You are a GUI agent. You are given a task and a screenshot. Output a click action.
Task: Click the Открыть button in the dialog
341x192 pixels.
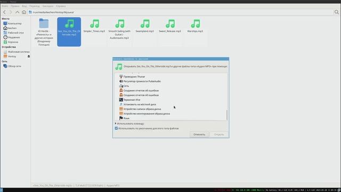(219, 134)
